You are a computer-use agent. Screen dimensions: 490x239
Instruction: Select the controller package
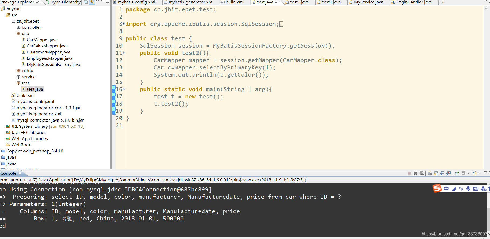tap(31, 27)
